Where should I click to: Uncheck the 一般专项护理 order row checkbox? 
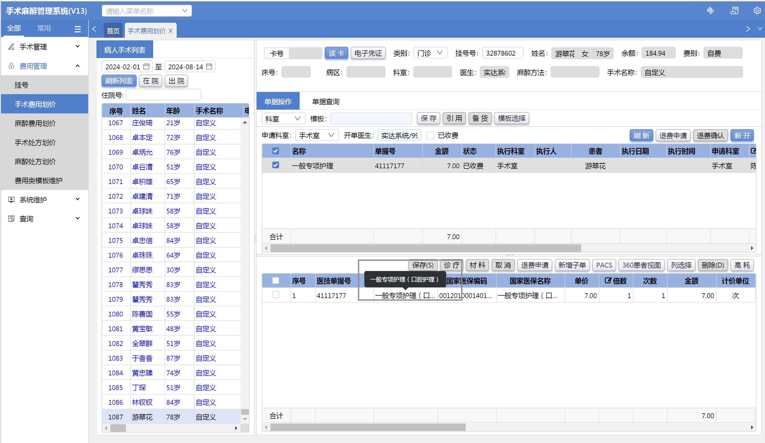pos(275,165)
